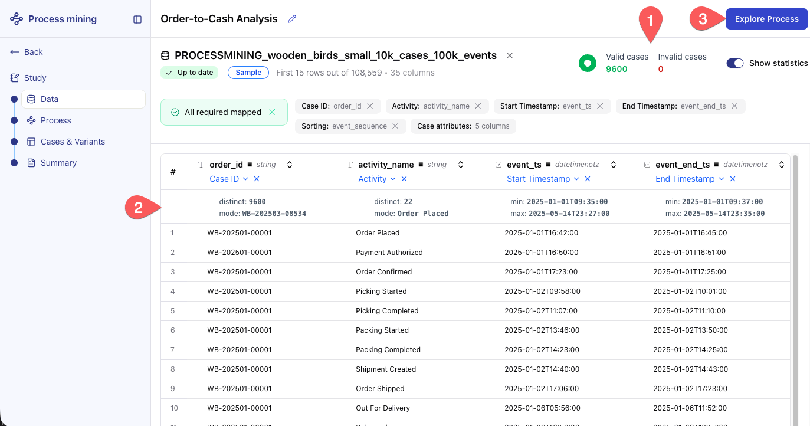
Task: Click the distinct: 22 statistic
Action: tap(395, 202)
